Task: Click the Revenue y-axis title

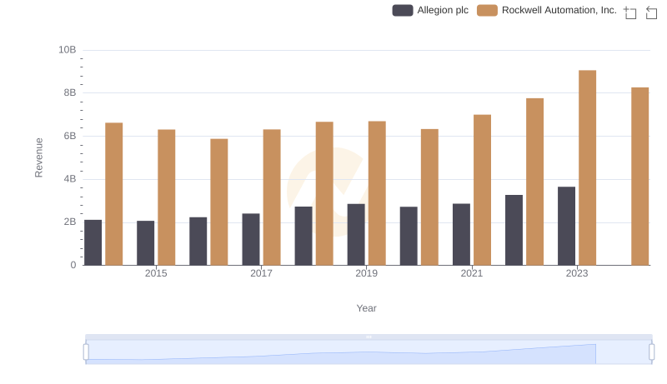Action: point(38,157)
